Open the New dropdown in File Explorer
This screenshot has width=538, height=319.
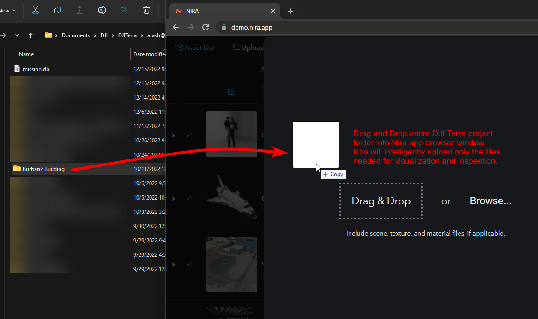8,11
